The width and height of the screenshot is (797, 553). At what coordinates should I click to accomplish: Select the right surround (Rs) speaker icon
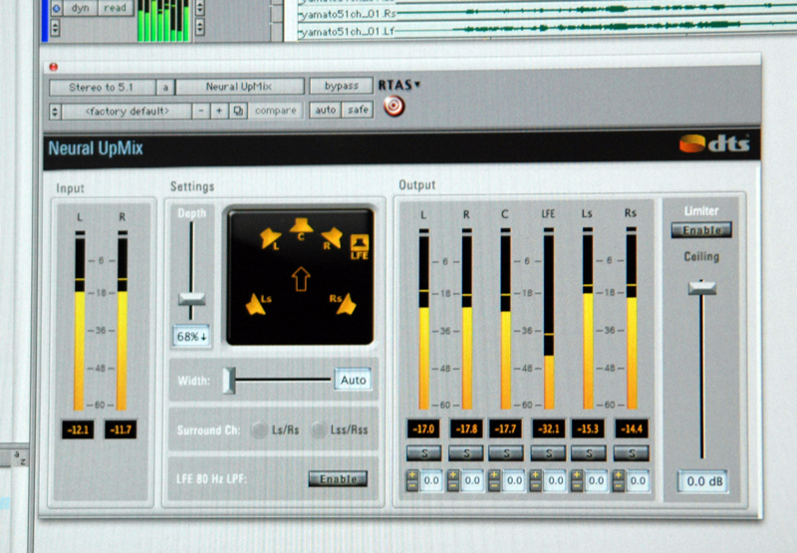pos(345,303)
